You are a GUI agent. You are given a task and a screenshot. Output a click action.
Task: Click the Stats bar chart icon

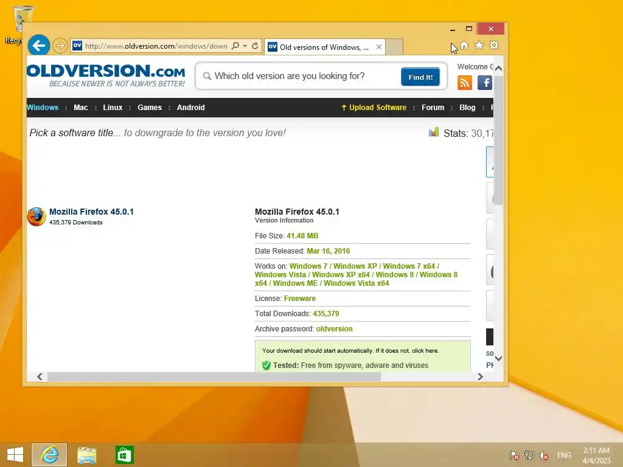tap(434, 132)
